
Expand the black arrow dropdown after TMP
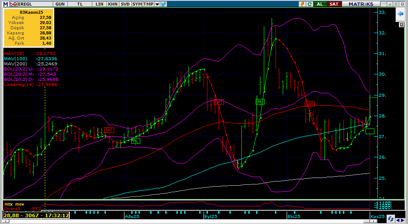[x=157, y=4]
